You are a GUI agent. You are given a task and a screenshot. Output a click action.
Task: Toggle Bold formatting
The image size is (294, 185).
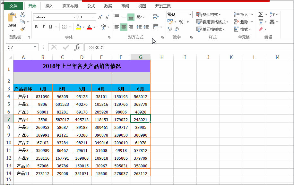(x=36, y=27)
